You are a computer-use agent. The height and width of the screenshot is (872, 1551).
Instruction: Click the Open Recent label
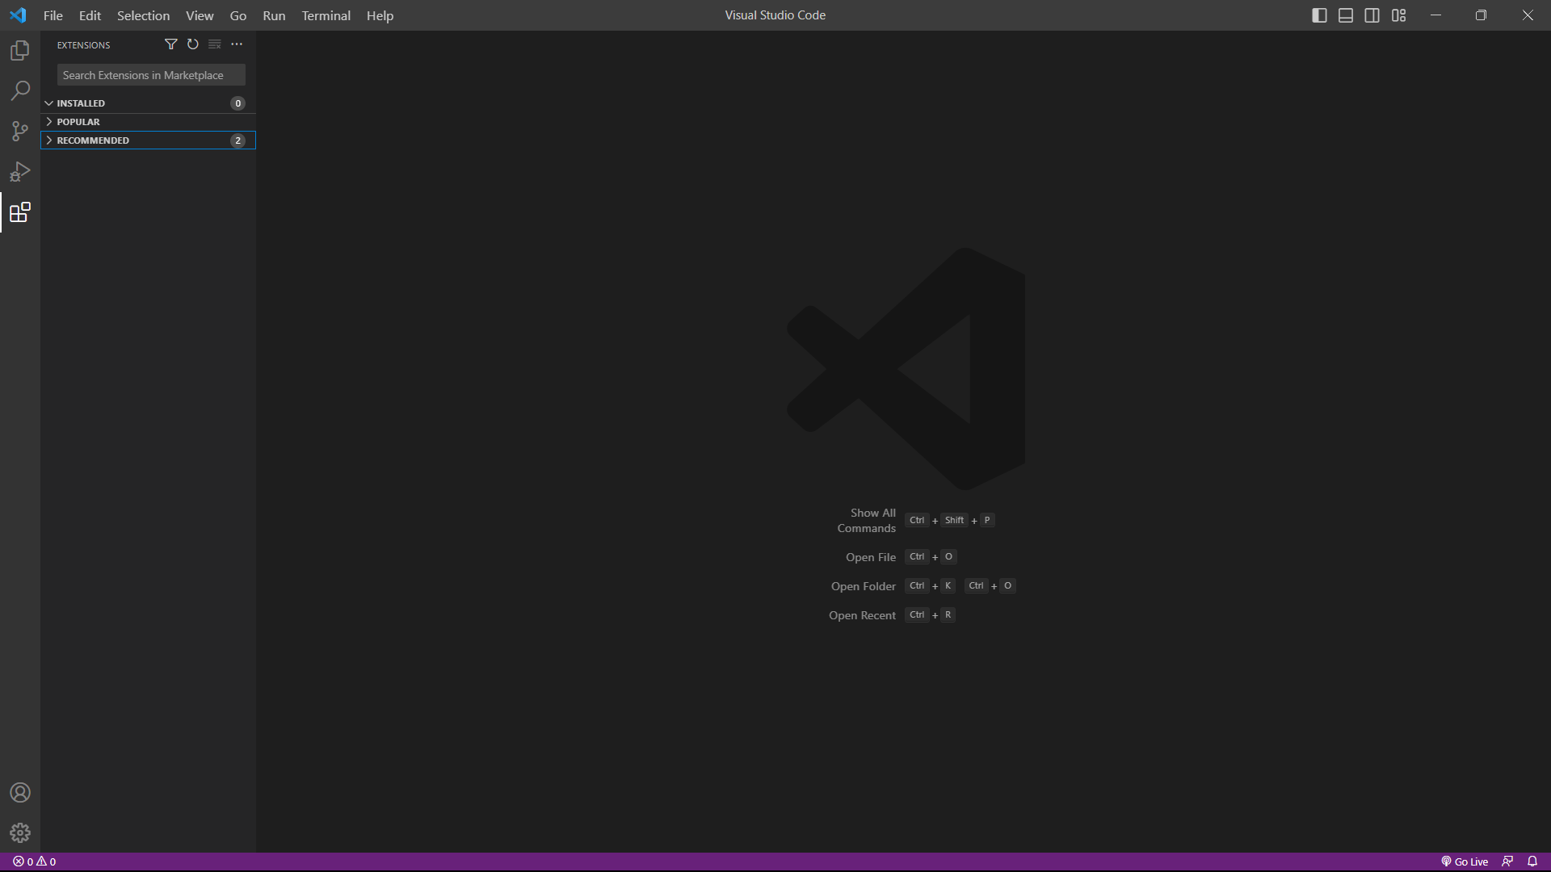click(x=862, y=615)
